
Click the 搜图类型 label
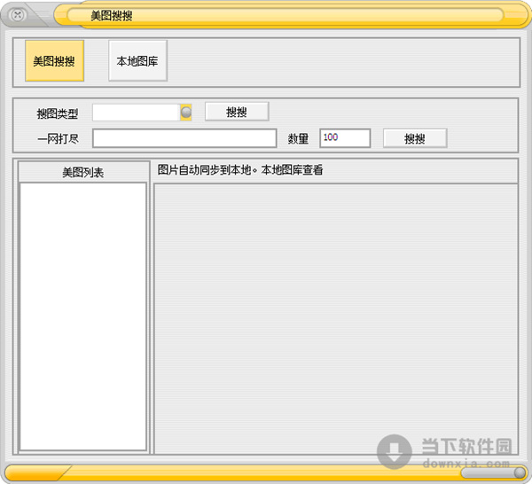click(x=58, y=113)
